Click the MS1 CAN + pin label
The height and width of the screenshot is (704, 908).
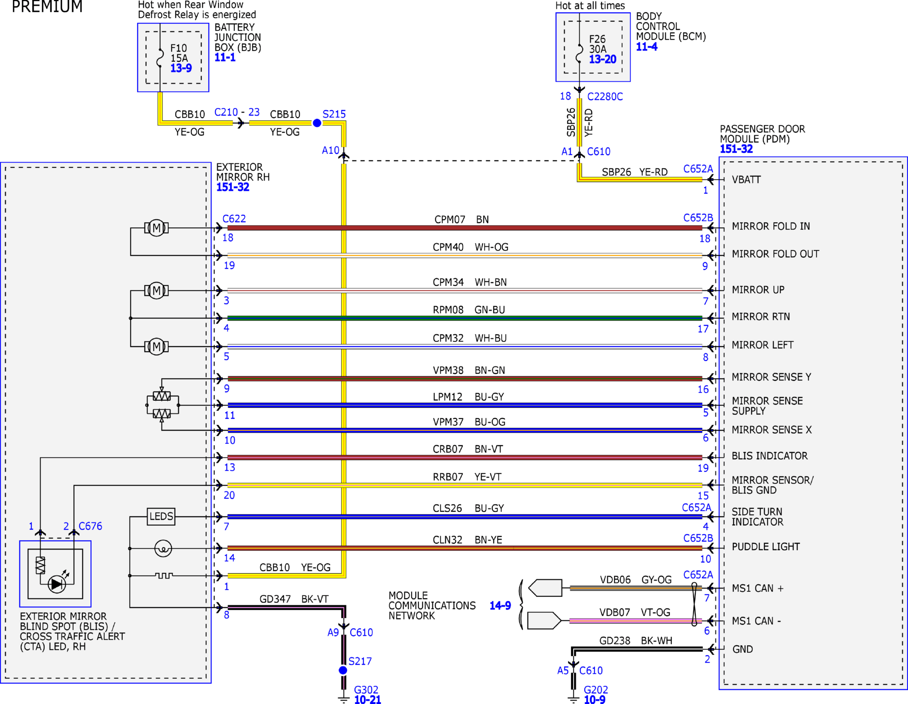pos(758,588)
